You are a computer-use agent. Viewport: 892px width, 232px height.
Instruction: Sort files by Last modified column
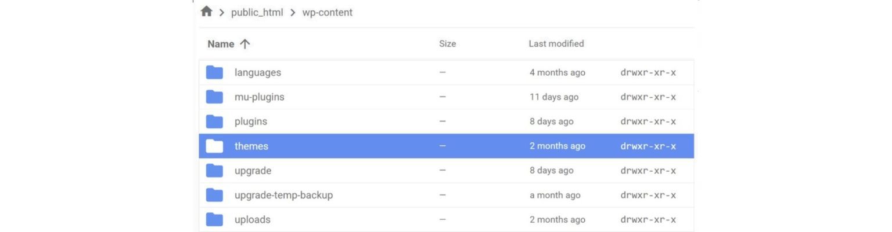tap(556, 44)
